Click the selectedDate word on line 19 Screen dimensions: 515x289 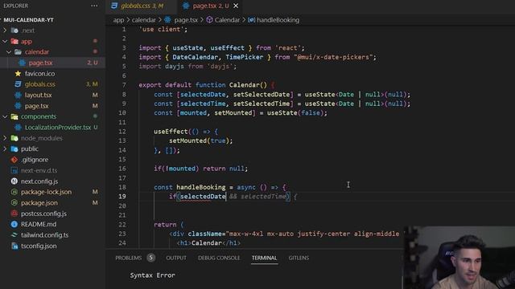pyautogui.click(x=203, y=196)
